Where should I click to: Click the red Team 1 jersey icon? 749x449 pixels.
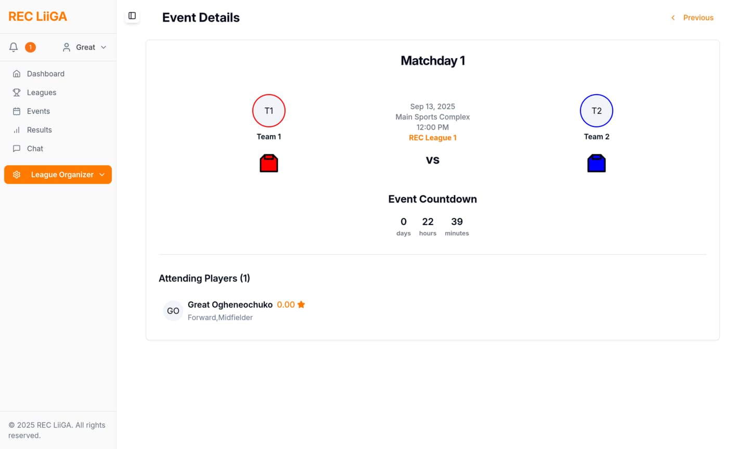(x=269, y=163)
